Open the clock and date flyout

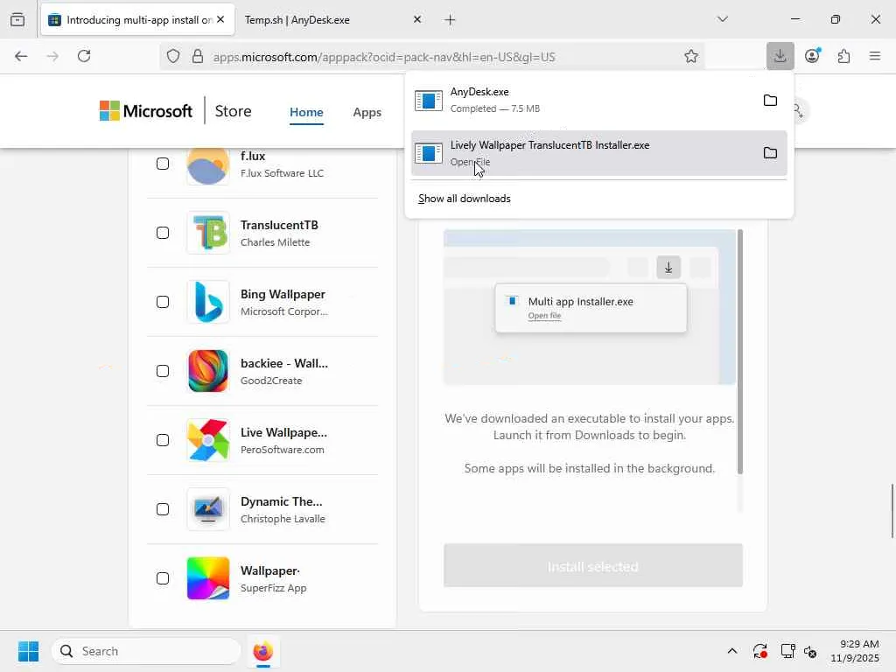click(x=854, y=651)
